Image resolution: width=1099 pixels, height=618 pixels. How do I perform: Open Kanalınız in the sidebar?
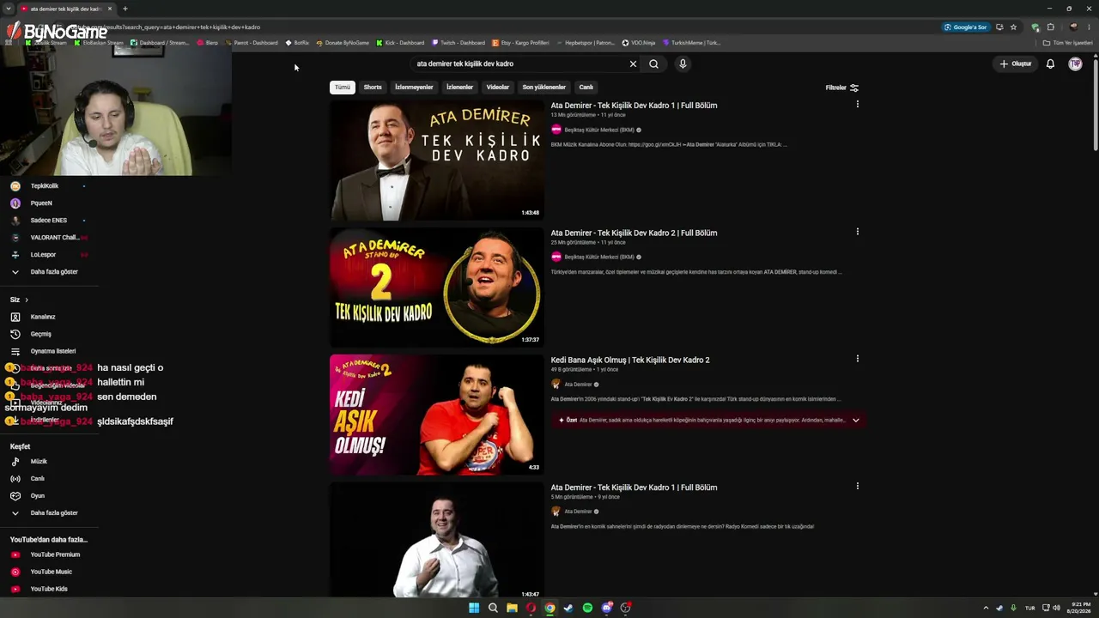point(43,317)
